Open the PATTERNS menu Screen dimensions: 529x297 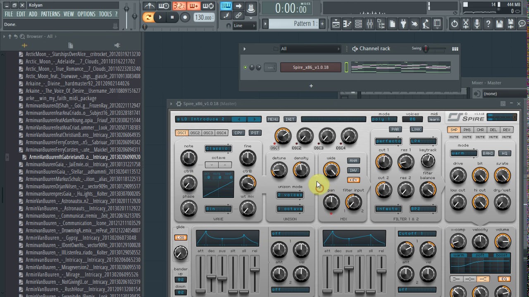coord(50,14)
